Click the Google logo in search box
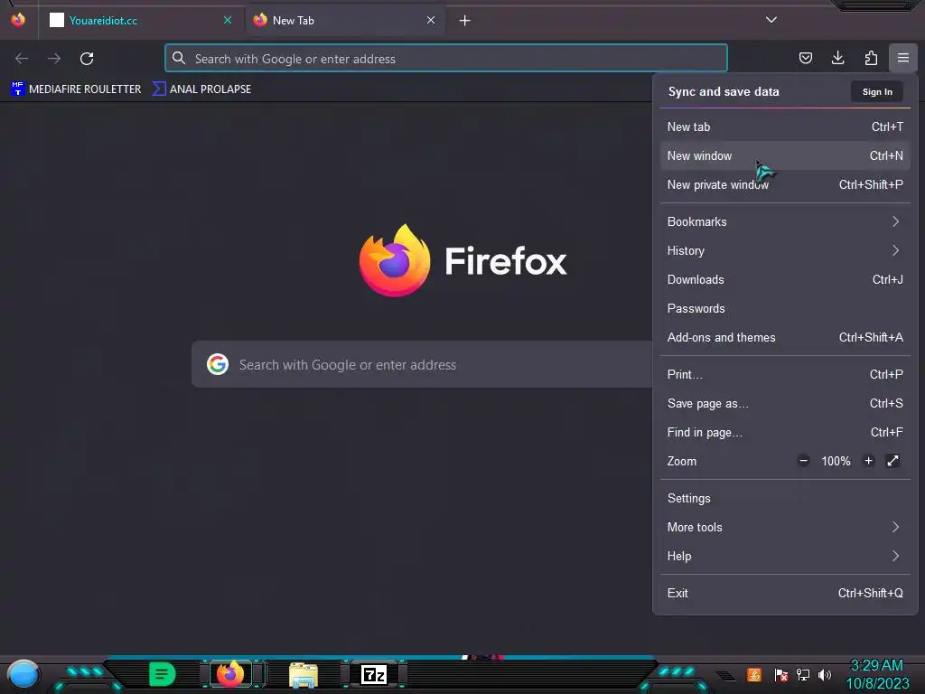 pyautogui.click(x=218, y=365)
